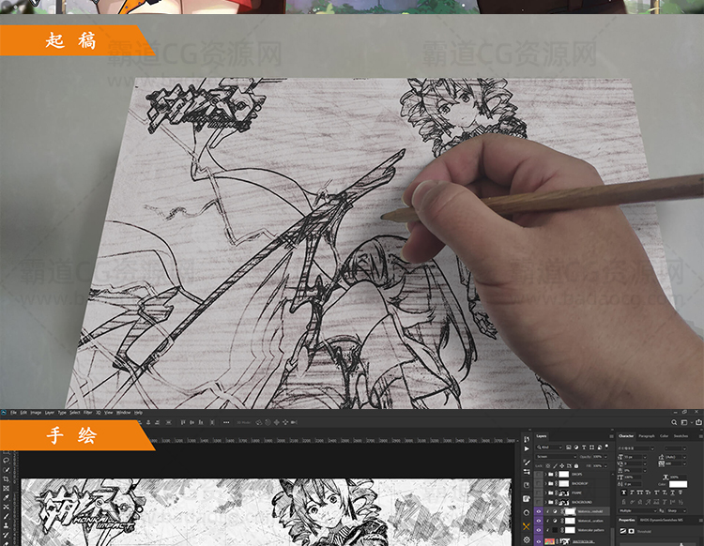This screenshot has width=704, height=546.
Task: Click the All Caps TT button
Action: tap(640, 493)
